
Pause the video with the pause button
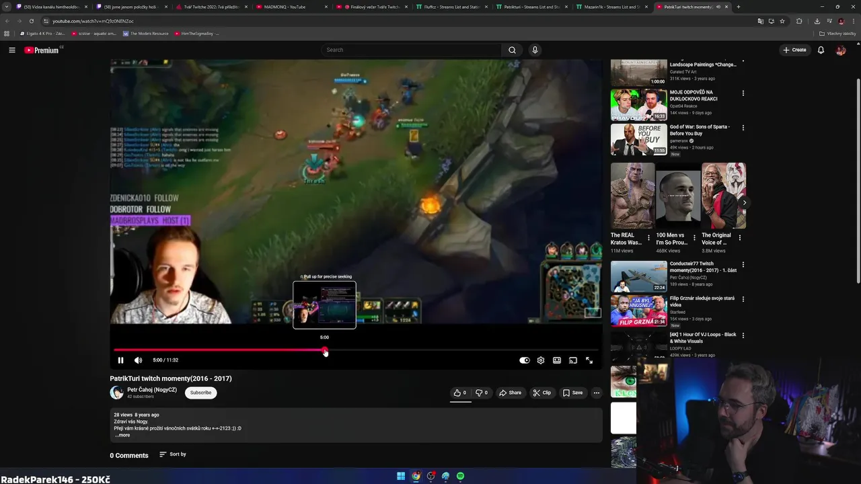120,360
